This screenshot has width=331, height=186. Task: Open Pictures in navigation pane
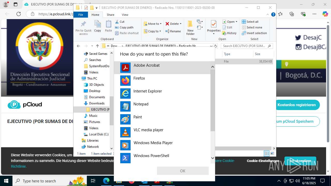[x=92, y=122]
